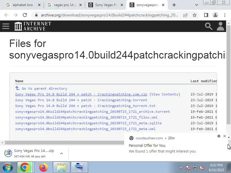Open the user account silhouette icon
The width and height of the screenshot is (231, 173).
tap(220, 26)
